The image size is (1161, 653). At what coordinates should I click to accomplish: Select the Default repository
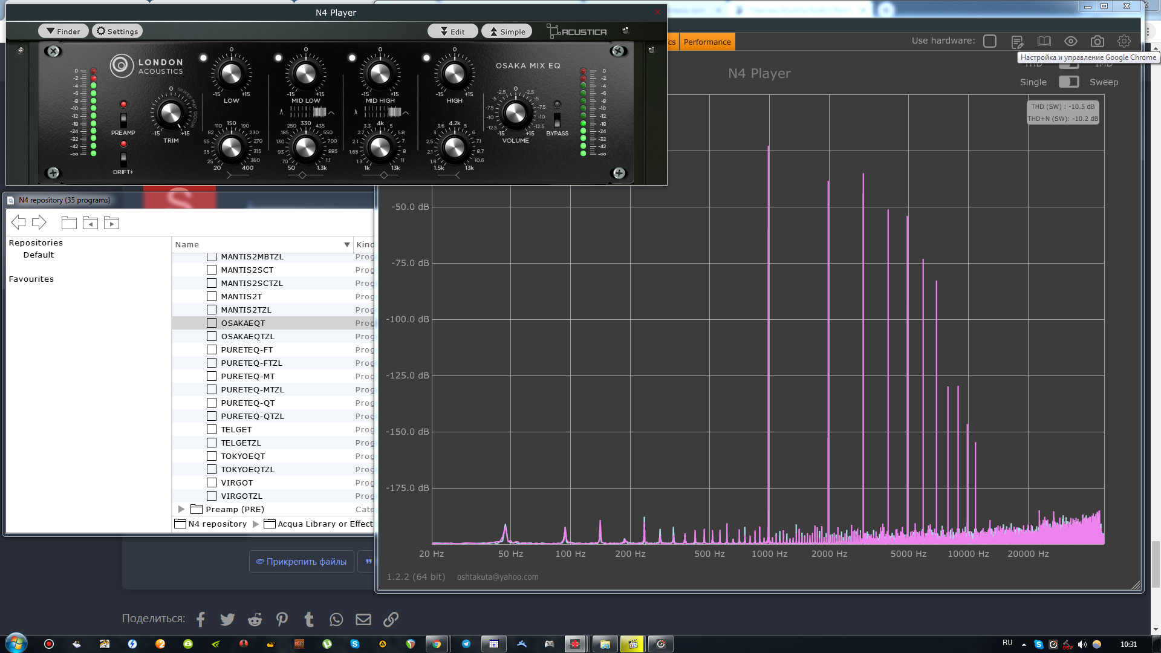click(39, 255)
